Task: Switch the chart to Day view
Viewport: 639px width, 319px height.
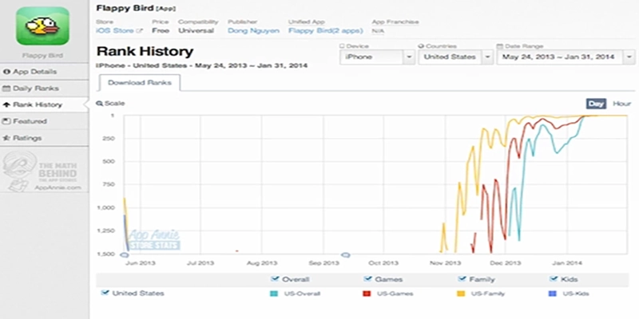Action: tap(596, 104)
